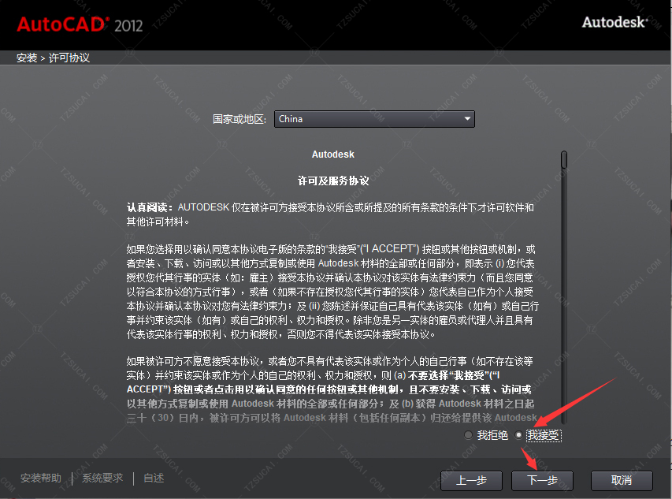672x499 pixels.
Task: Click the lower scrollbar track of the agreement
Action: click(x=564, y=315)
